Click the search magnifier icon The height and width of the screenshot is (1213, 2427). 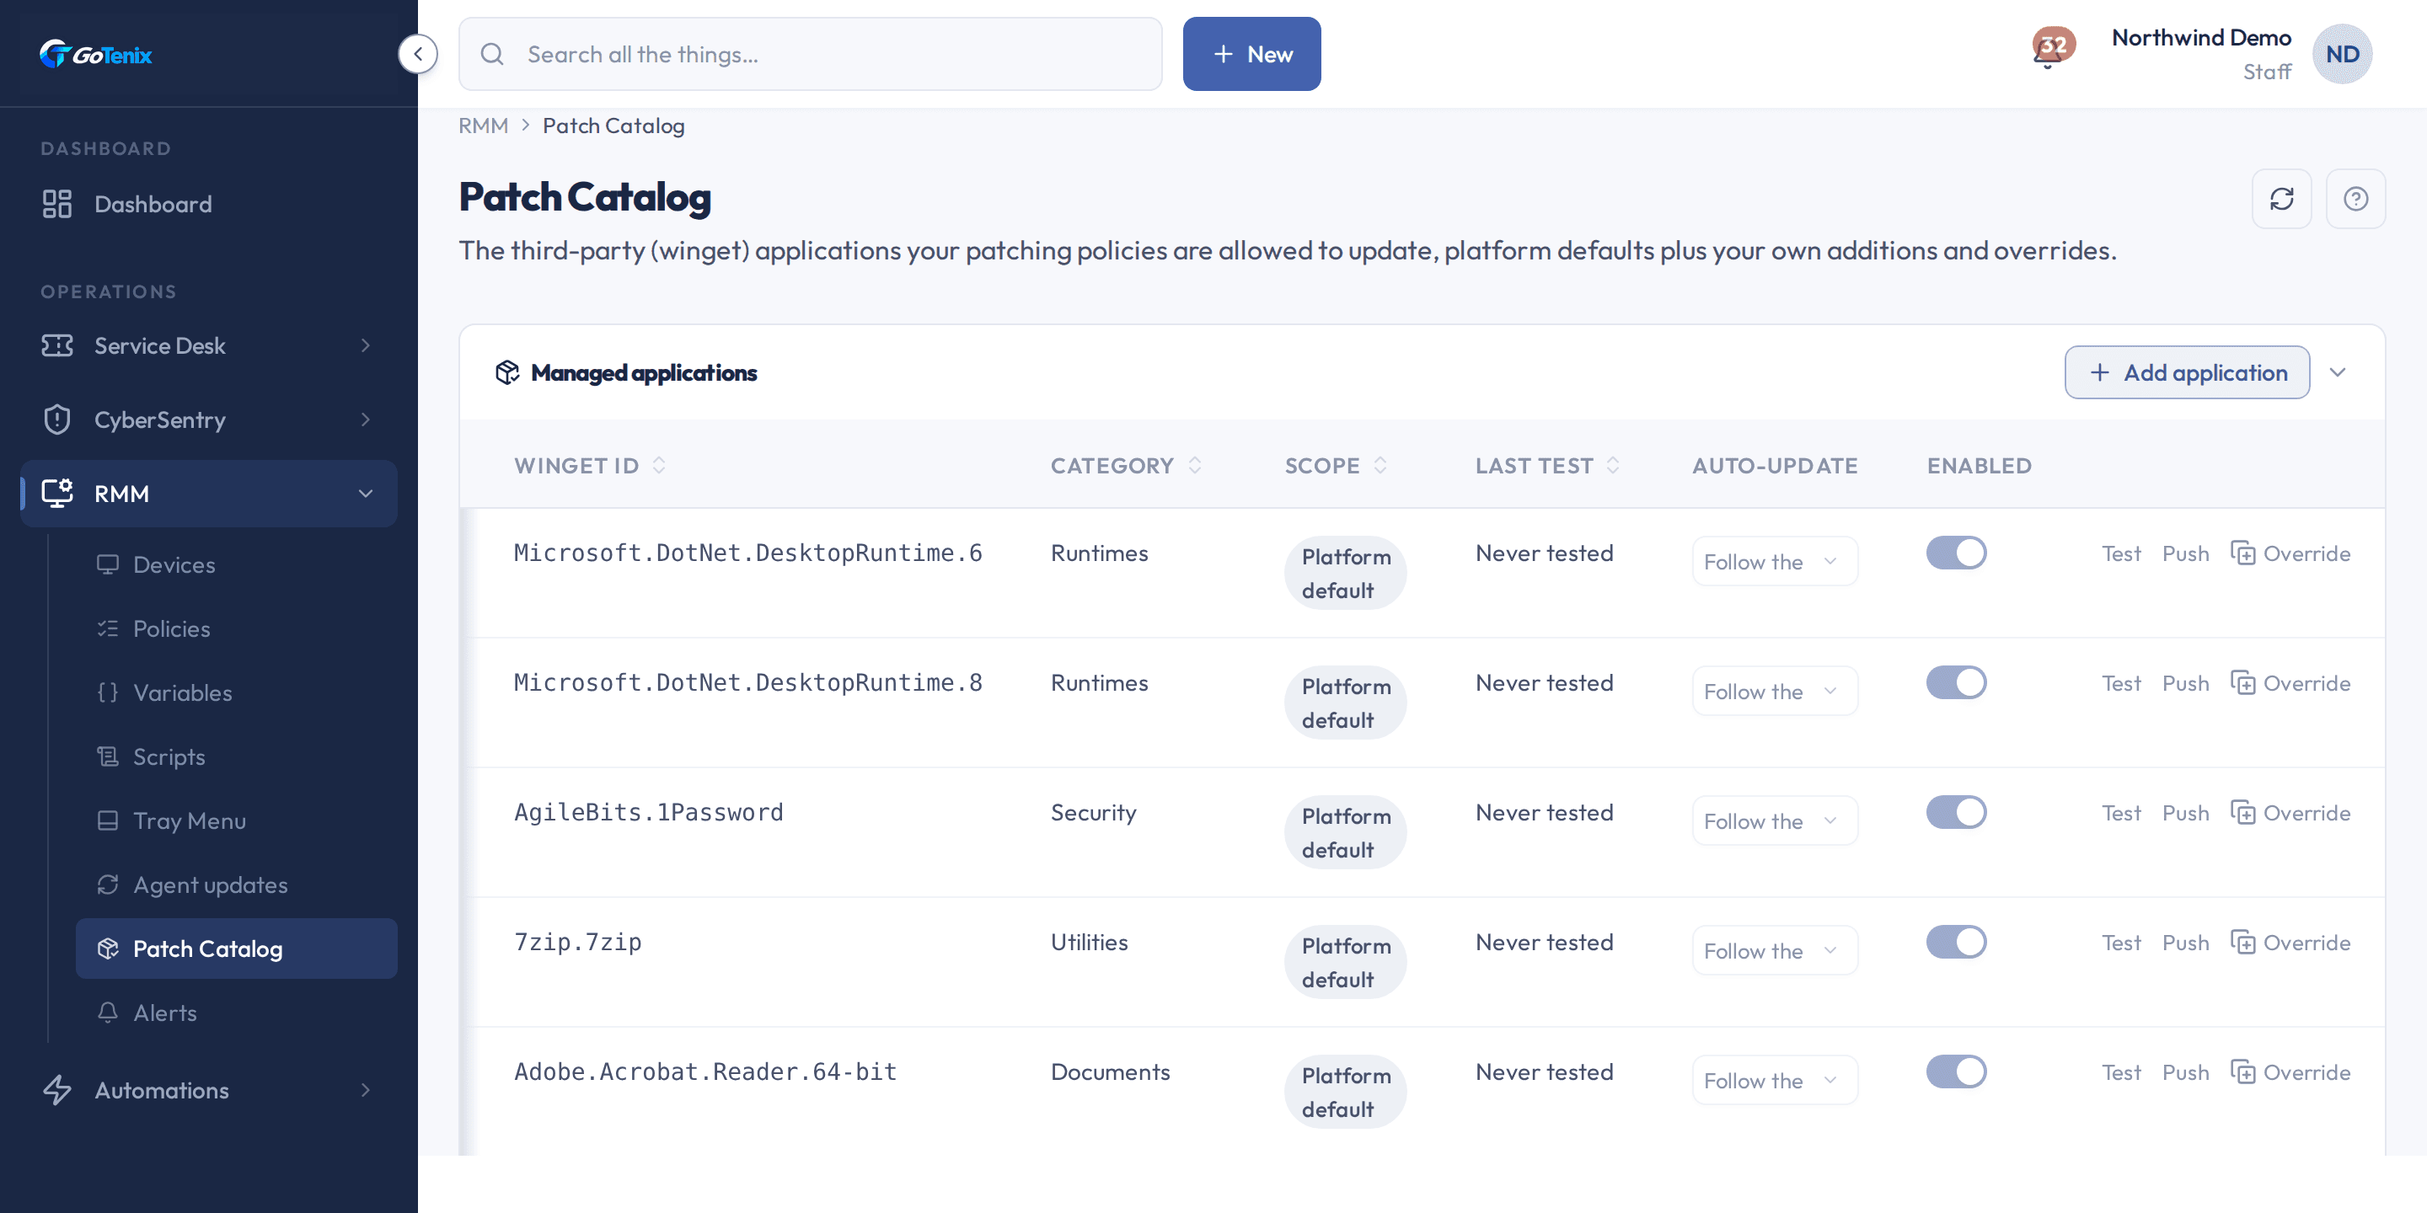click(492, 54)
